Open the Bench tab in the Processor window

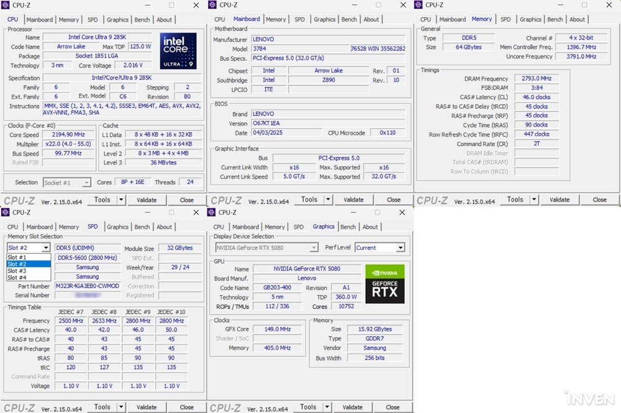tap(142, 20)
